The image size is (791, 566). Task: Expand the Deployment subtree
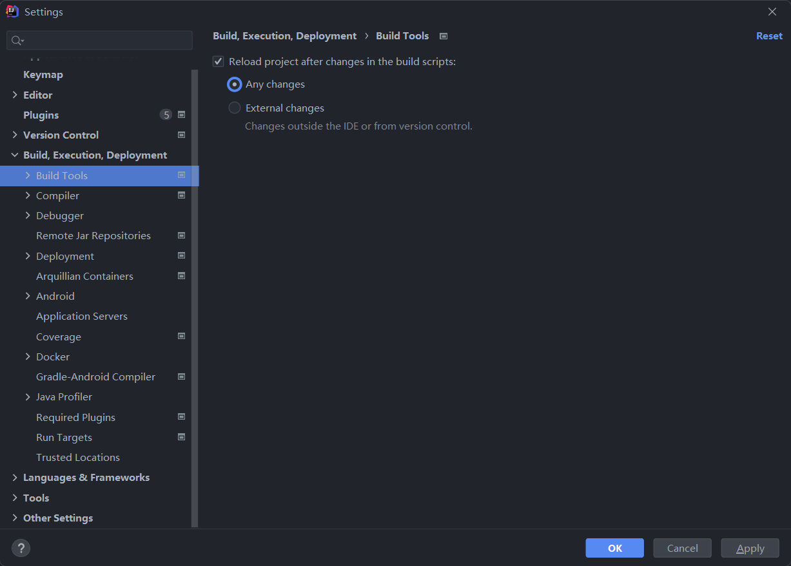point(28,256)
